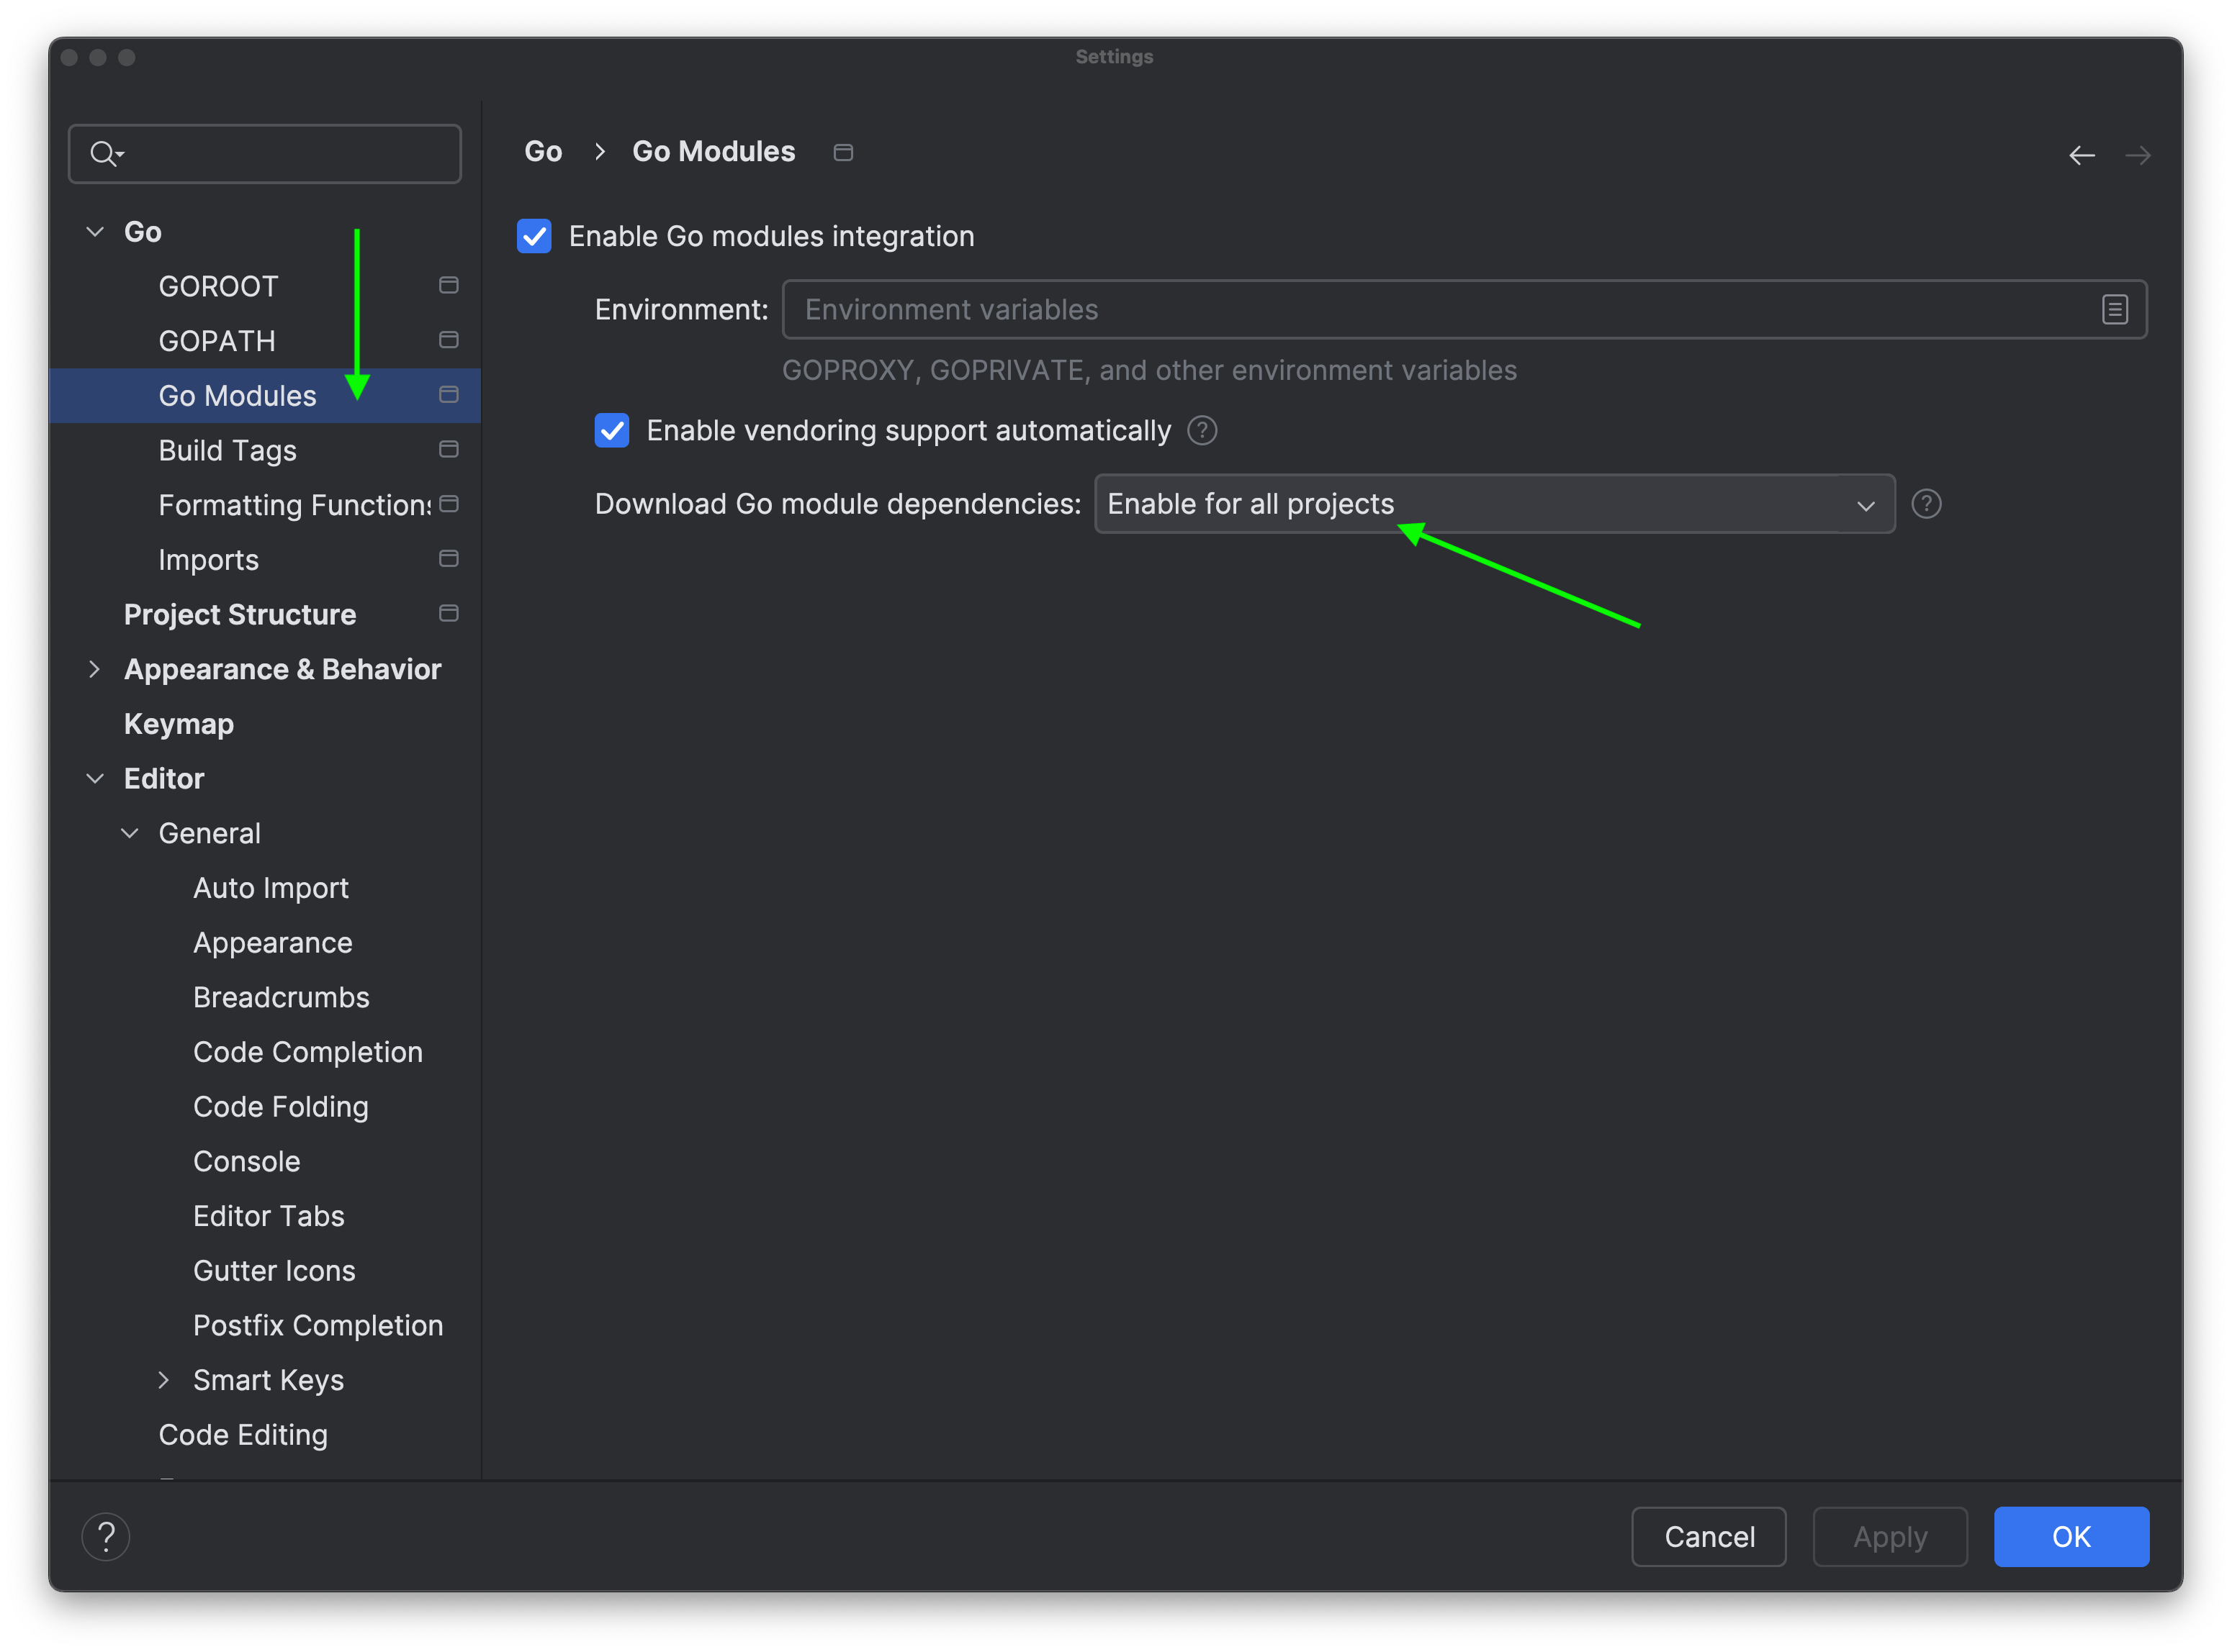Screen dimensions: 2232x1652
Task: Click the forward navigation arrow icon
Action: coord(2137,155)
